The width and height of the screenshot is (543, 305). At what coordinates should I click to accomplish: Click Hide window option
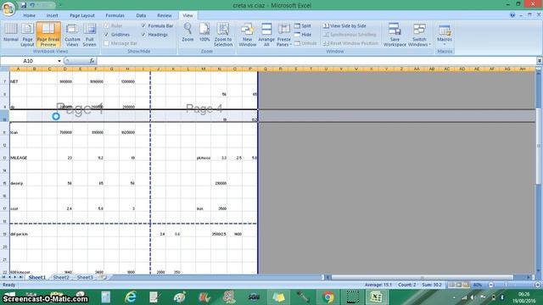coord(303,35)
